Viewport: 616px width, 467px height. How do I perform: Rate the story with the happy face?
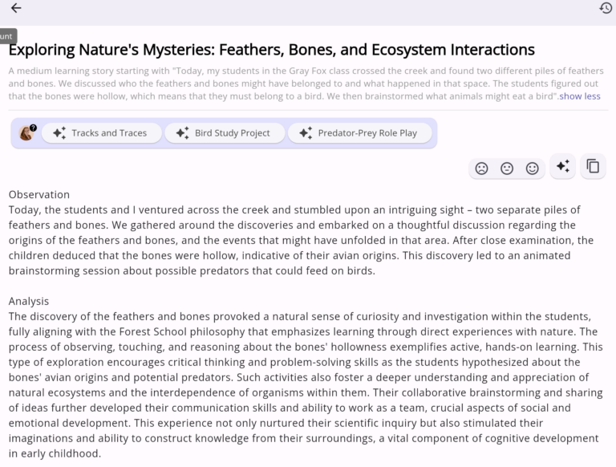tap(532, 169)
